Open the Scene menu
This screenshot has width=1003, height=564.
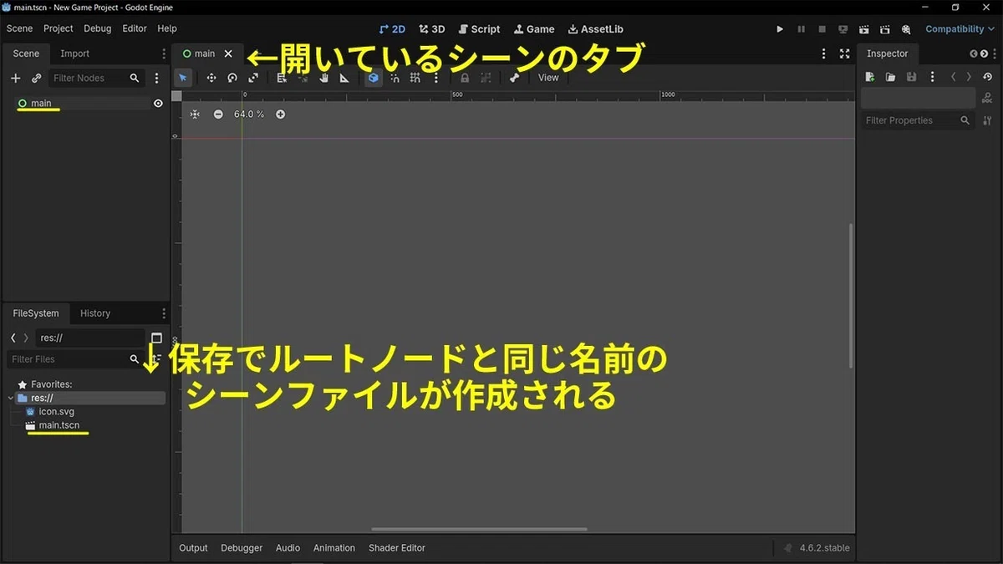[x=19, y=28]
